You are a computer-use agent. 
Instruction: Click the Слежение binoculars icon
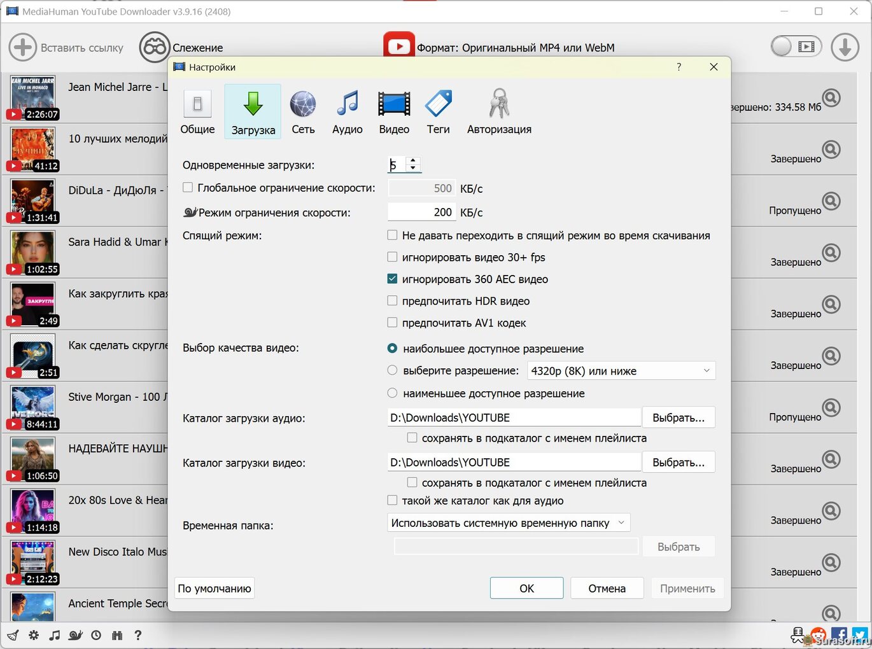[x=155, y=48]
